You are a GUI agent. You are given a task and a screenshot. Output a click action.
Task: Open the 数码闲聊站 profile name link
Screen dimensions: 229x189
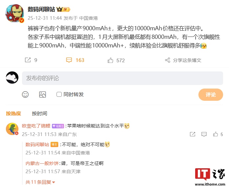[41, 9]
